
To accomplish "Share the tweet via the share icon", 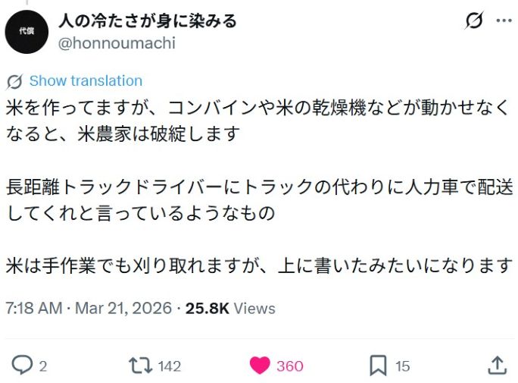I will click(x=497, y=366).
